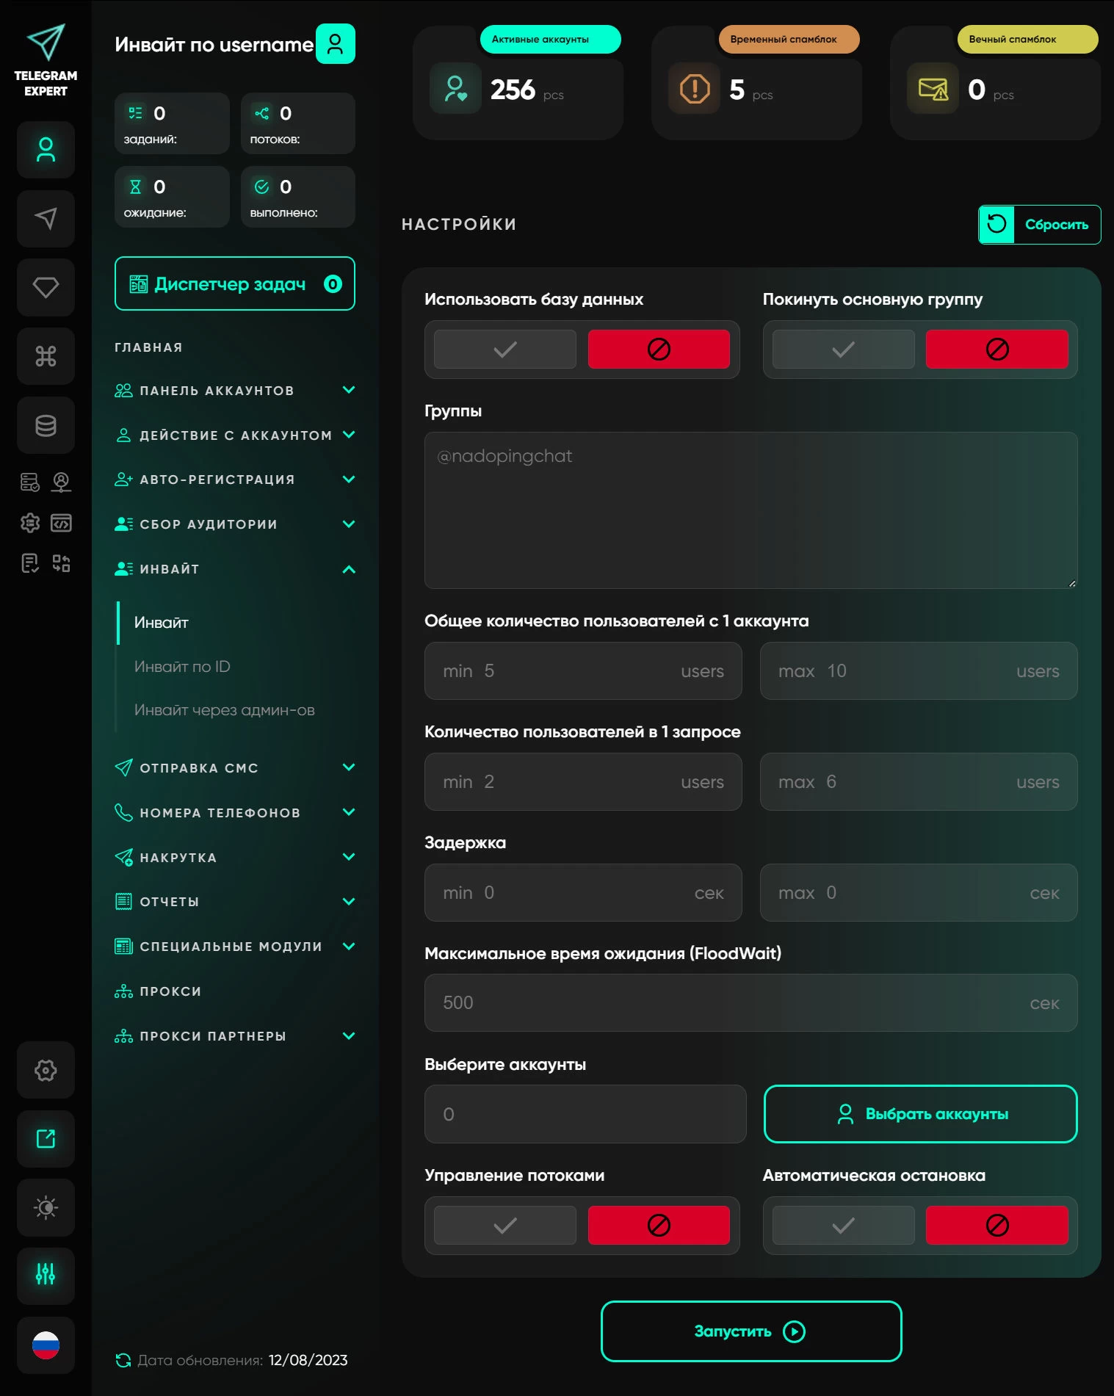Open the paper plane sidebar section
This screenshot has height=1396, width=1114.
pos(46,218)
